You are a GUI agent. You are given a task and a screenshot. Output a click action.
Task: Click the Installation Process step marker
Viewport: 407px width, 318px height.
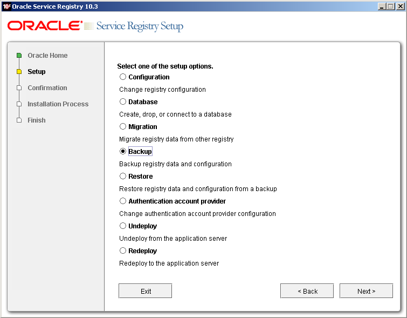(x=19, y=104)
